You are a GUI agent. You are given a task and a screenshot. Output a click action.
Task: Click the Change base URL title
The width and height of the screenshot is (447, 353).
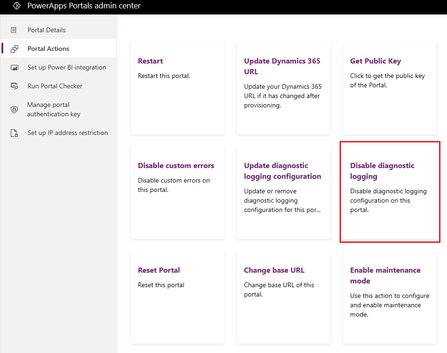[x=274, y=270]
